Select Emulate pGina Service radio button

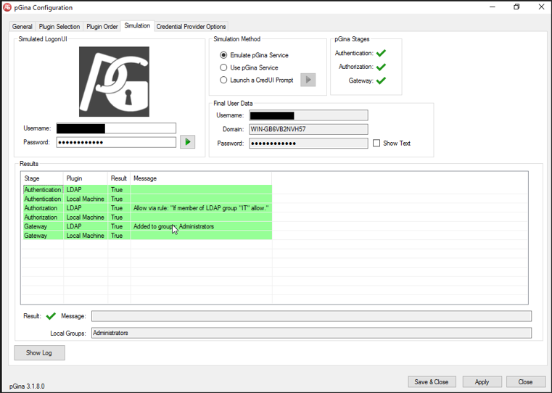point(223,55)
